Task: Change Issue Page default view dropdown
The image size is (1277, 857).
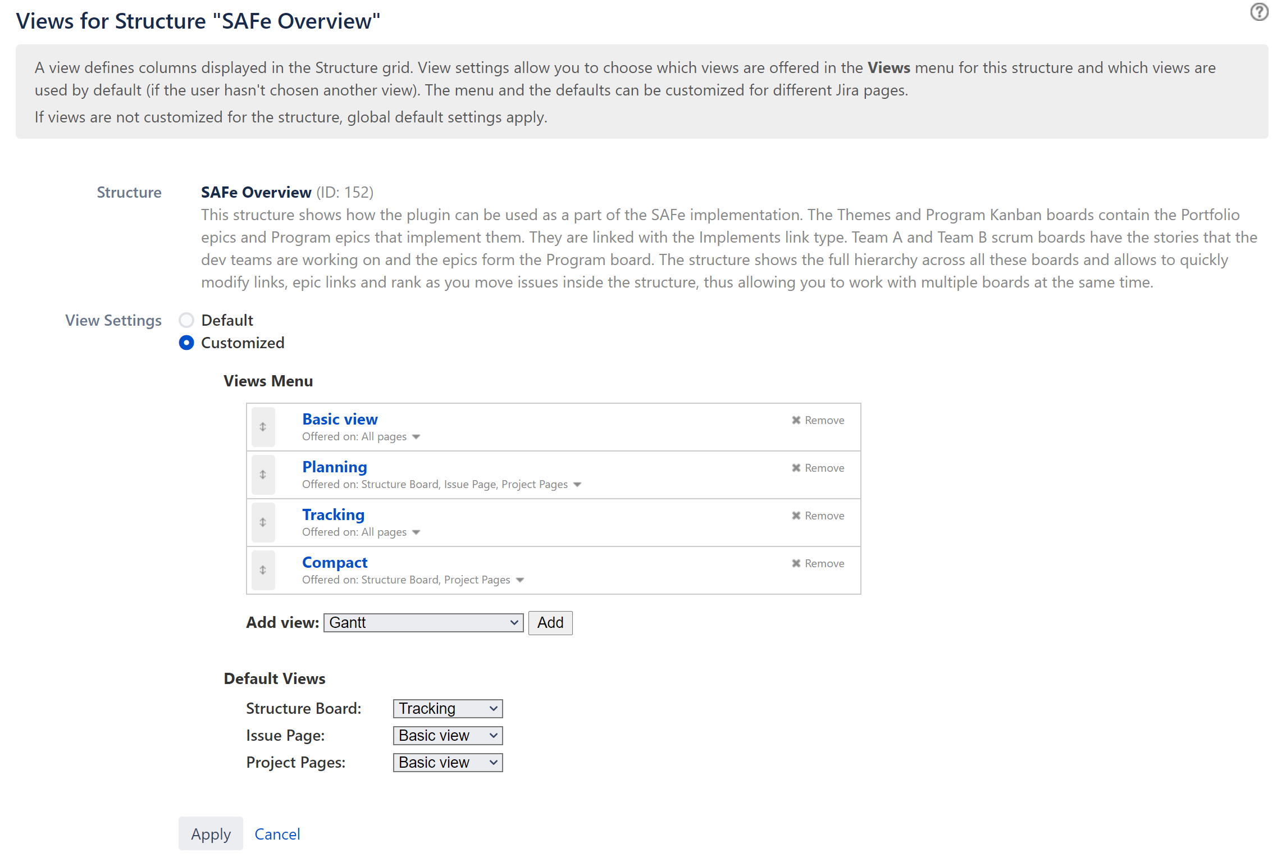Action: [448, 736]
